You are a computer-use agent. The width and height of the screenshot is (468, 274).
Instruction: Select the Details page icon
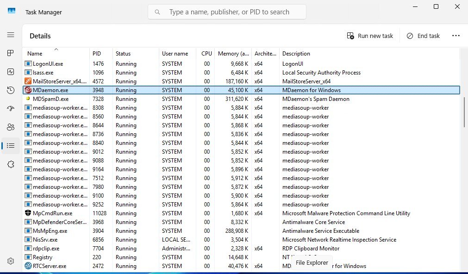click(11, 146)
